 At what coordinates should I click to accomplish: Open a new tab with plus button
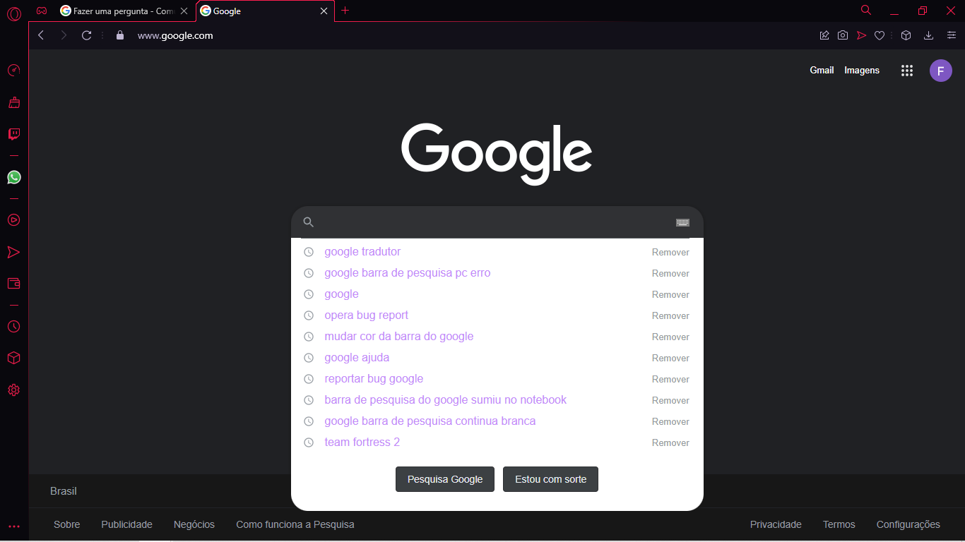pyautogui.click(x=345, y=11)
